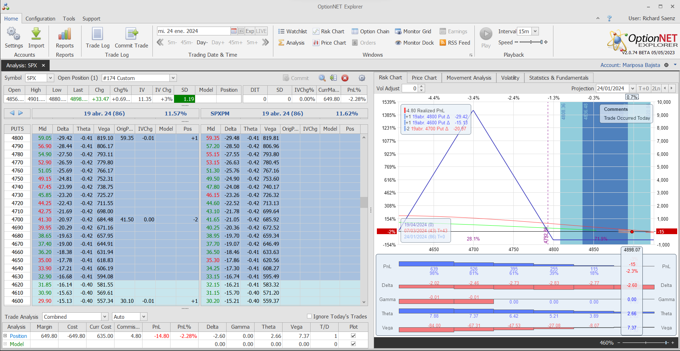The image size is (680, 351).
Task: Open the Tools ribbon tab
Action: pyautogui.click(x=69, y=19)
